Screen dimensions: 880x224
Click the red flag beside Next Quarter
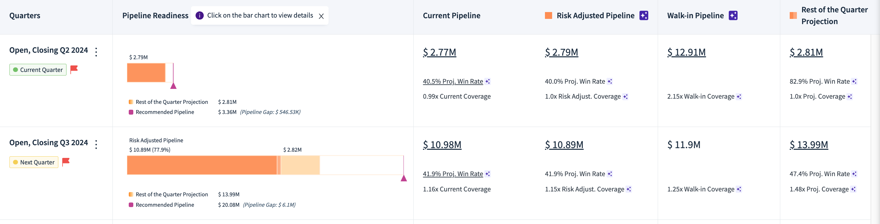66,162
